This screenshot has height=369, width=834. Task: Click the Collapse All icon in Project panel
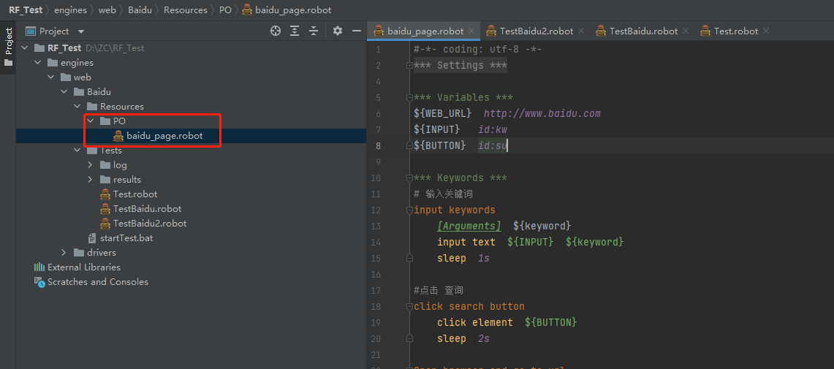[x=314, y=31]
